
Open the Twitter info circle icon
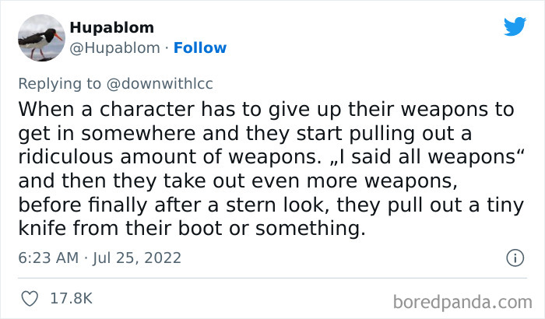513,257
